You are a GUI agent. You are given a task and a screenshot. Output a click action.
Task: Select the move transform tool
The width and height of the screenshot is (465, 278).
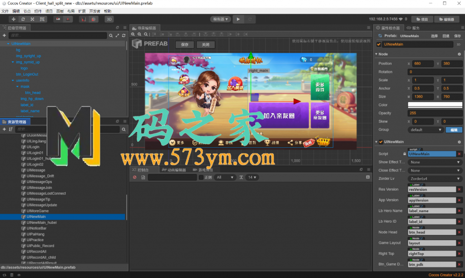(x=13, y=19)
